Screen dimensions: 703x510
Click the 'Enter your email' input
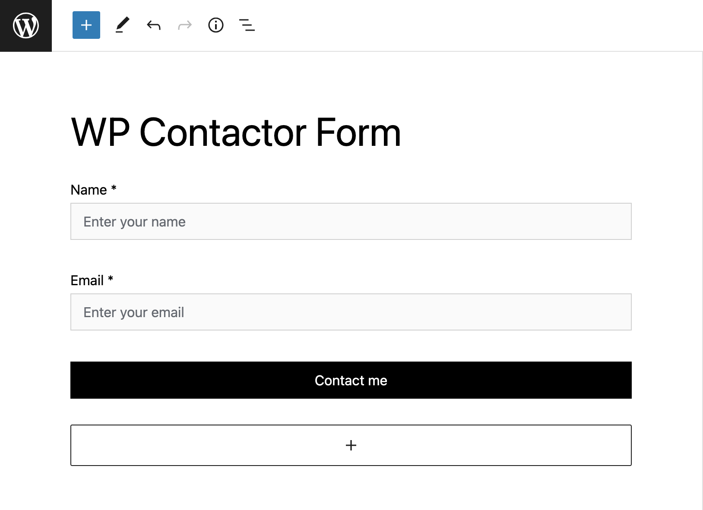point(351,312)
